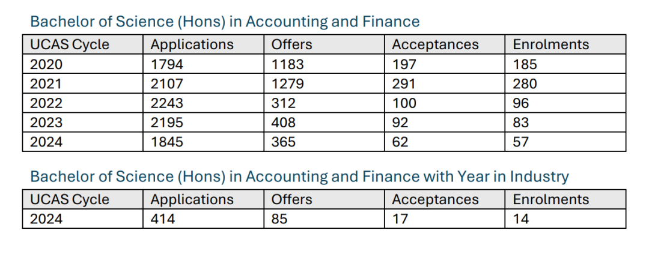Select the 83 enrolments cell
The image size is (649, 266).
[565, 122]
